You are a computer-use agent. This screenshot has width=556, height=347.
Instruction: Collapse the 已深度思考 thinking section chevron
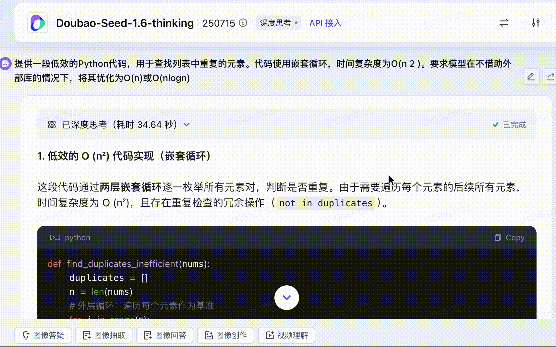(187, 125)
